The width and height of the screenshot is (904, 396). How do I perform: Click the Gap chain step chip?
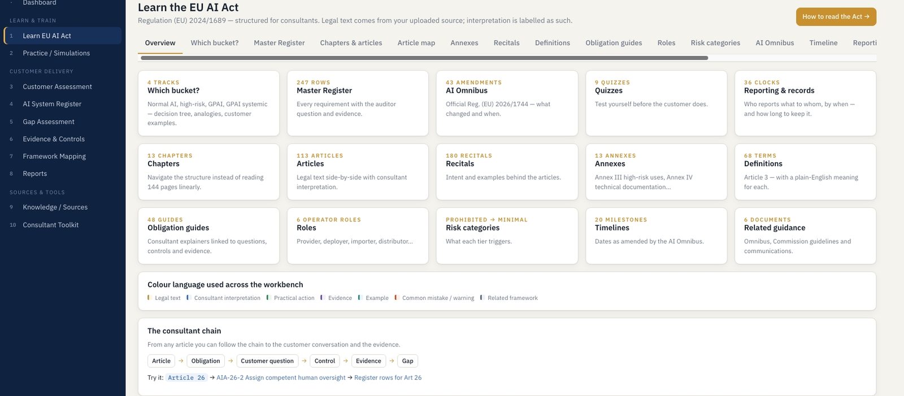[x=407, y=361]
